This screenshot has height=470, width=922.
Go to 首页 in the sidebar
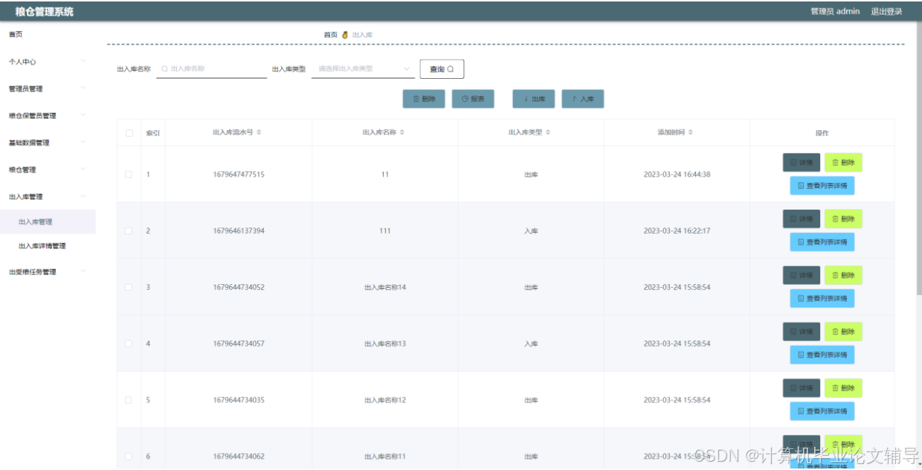point(16,35)
